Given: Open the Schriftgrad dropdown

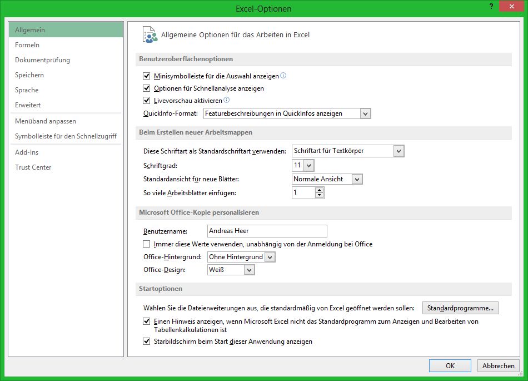Looking at the screenshot, I should pos(310,165).
